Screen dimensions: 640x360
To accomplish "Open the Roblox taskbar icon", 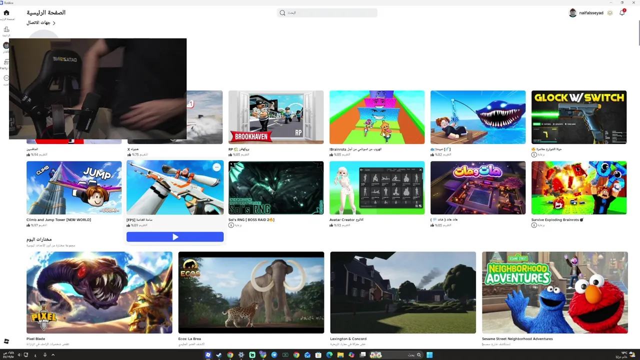I will tap(208, 355).
